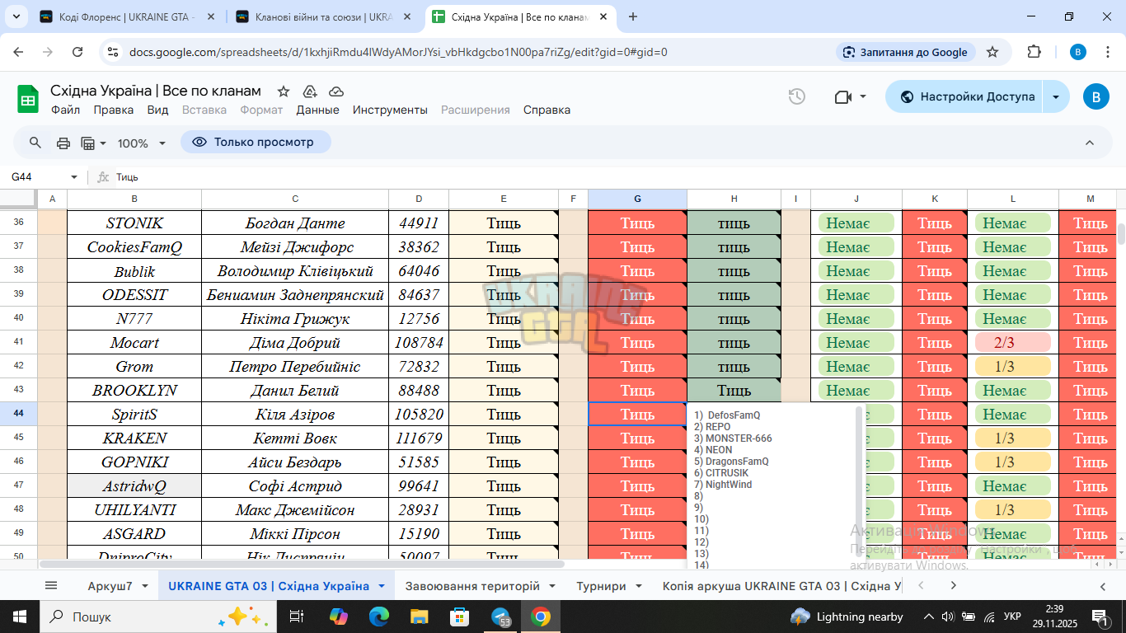The image size is (1126, 633).
Task: Open browser extensions puzzle icon
Action: pyautogui.click(x=1034, y=52)
